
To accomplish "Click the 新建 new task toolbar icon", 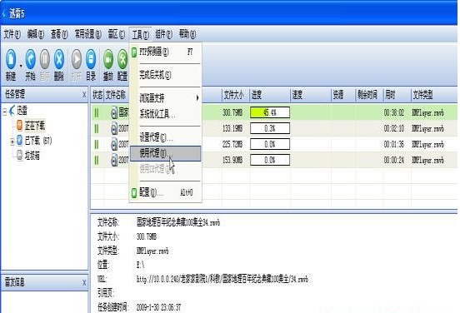I will 11,58.
